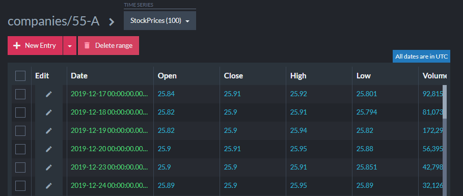Click Low value 25.82 for 2019-12-19
463x196 pixels.
pos(365,131)
